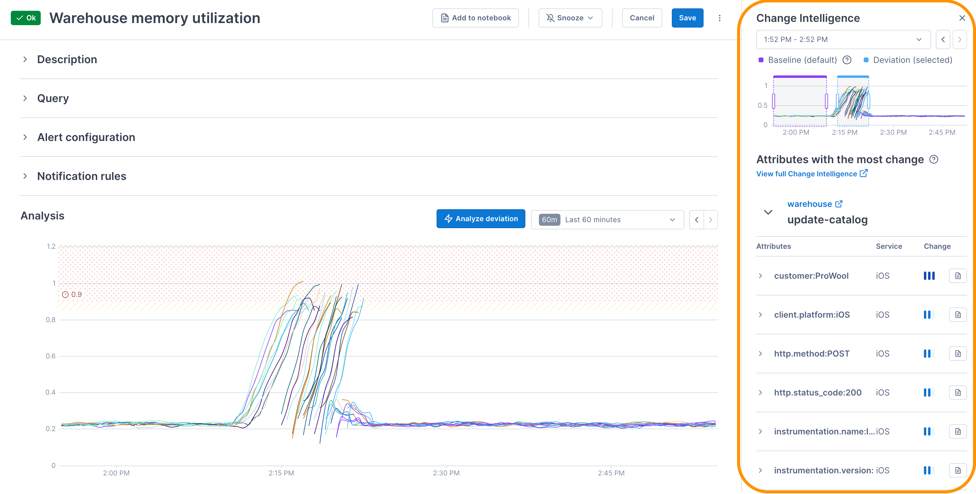The width and height of the screenshot is (976, 494).
Task: Save the Warehouse memory utilization alert
Action: tap(687, 18)
